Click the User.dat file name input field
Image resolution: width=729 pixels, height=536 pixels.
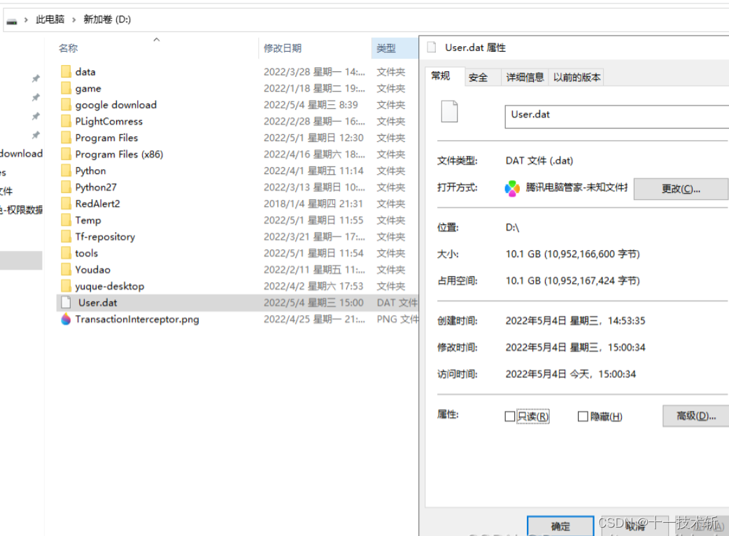(616, 117)
